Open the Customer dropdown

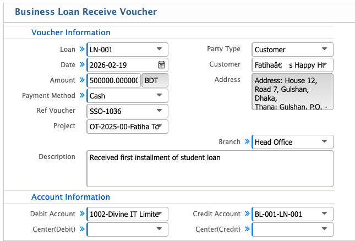(325, 65)
